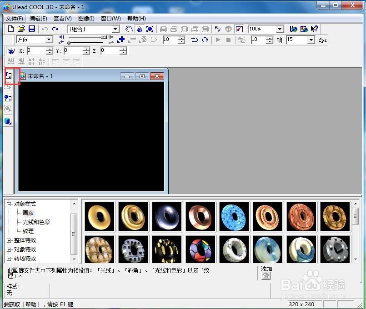The image size is (366, 309).
Task: Click the Remove Key Frame minus icon
Action: [x=132, y=40]
